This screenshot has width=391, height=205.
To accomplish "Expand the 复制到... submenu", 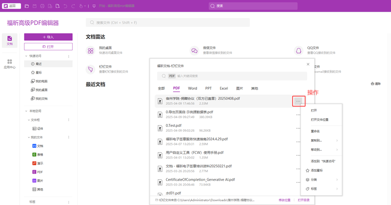I will (321, 140).
